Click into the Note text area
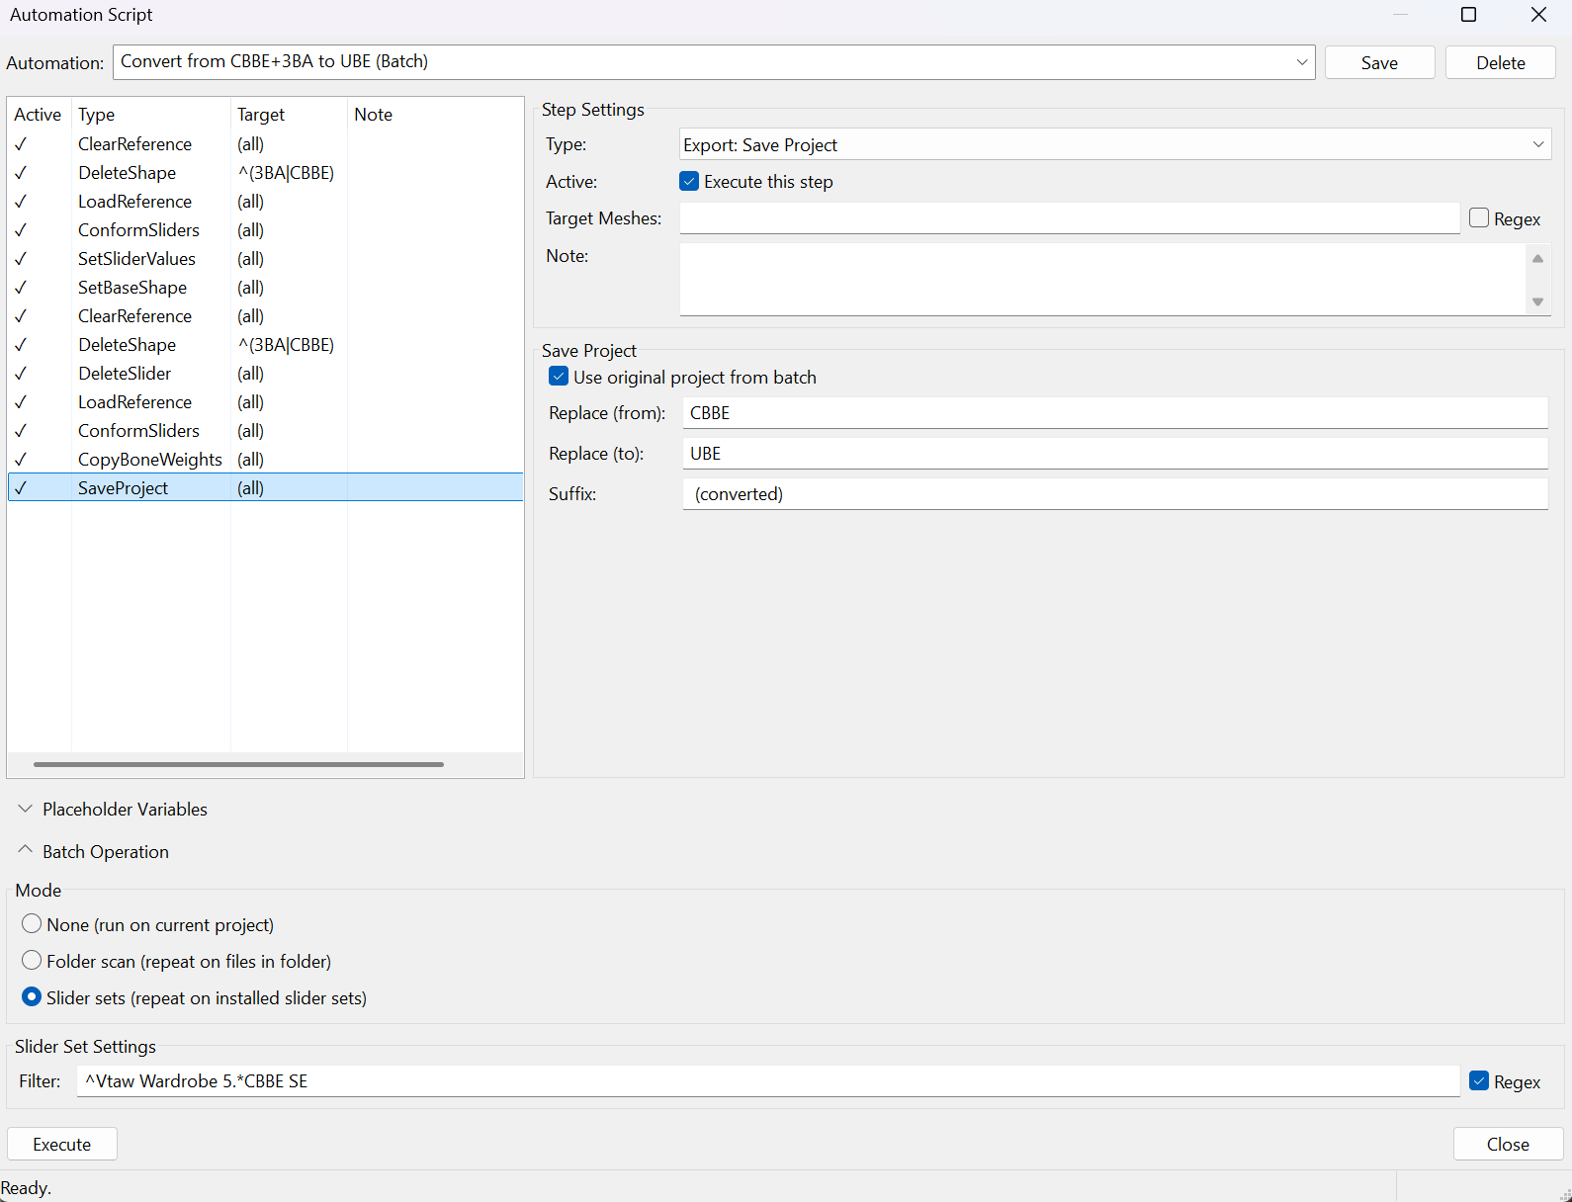This screenshot has height=1202, width=1572. [x=1103, y=280]
